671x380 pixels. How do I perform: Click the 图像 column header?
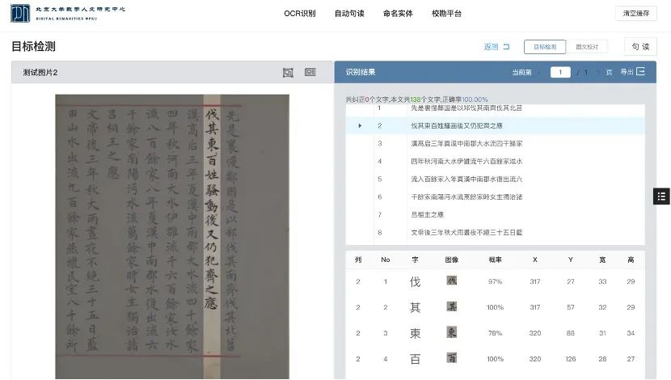(451, 260)
